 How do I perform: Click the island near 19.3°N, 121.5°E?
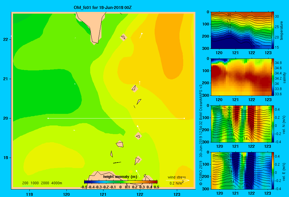point(120,144)
